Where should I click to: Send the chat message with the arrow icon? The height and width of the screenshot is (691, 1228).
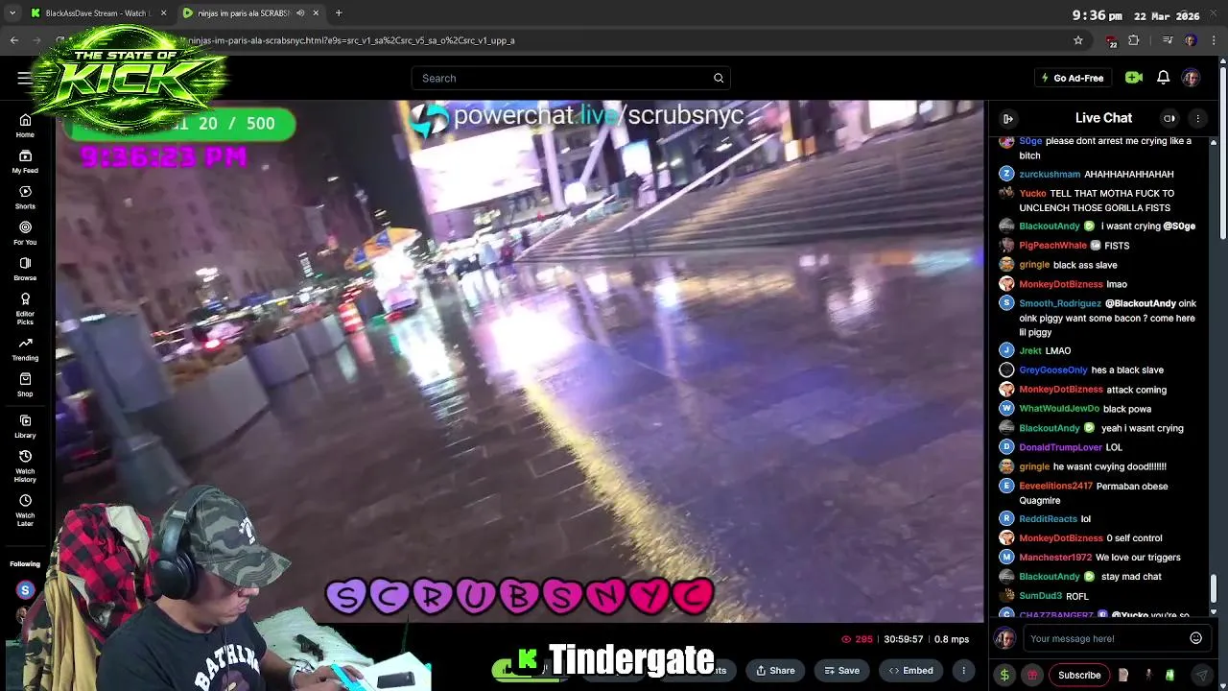(x=1201, y=675)
